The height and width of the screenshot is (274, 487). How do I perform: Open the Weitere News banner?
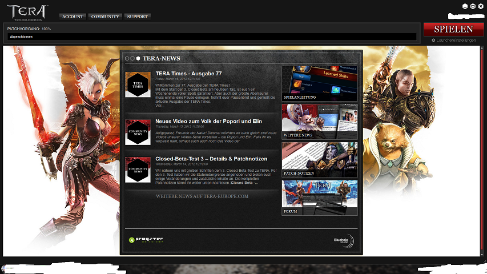point(320,122)
